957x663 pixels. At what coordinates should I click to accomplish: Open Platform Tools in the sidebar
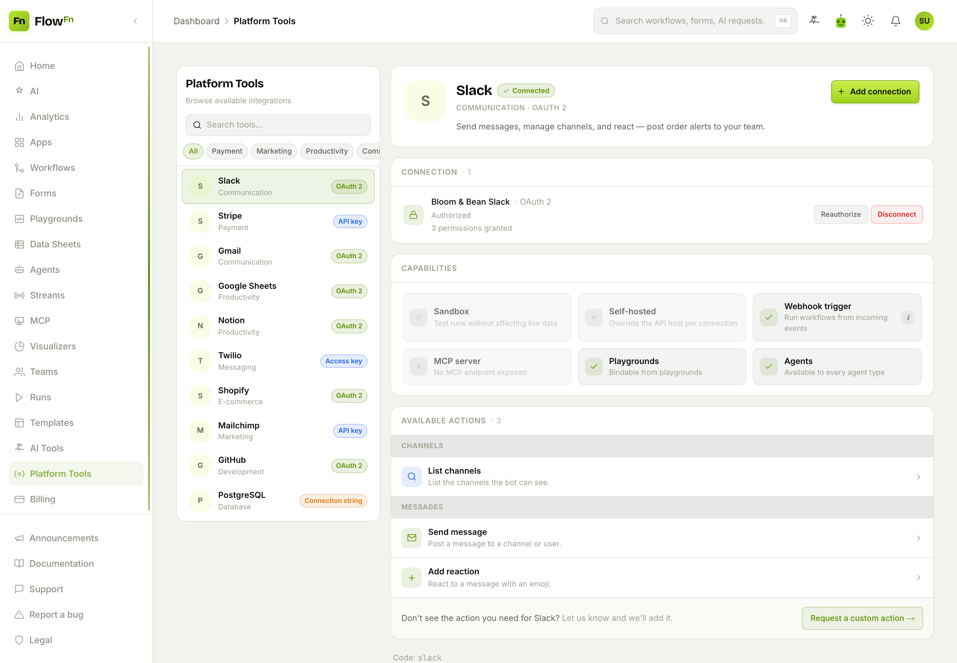click(x=76, y=474)
